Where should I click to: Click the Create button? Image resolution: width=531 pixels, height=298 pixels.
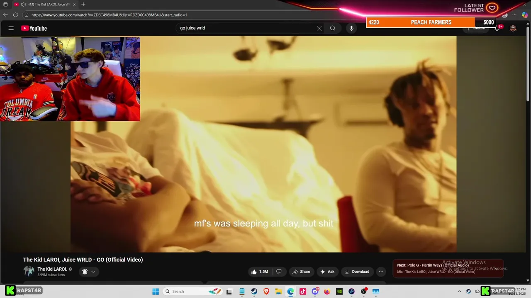pos(475,28)
